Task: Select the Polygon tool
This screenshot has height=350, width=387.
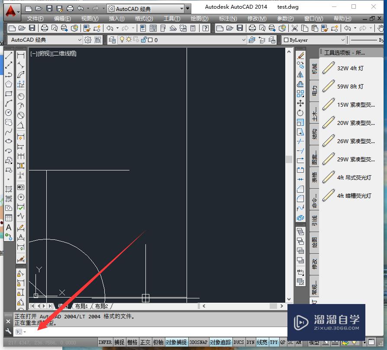Action: tap(9, 84)
